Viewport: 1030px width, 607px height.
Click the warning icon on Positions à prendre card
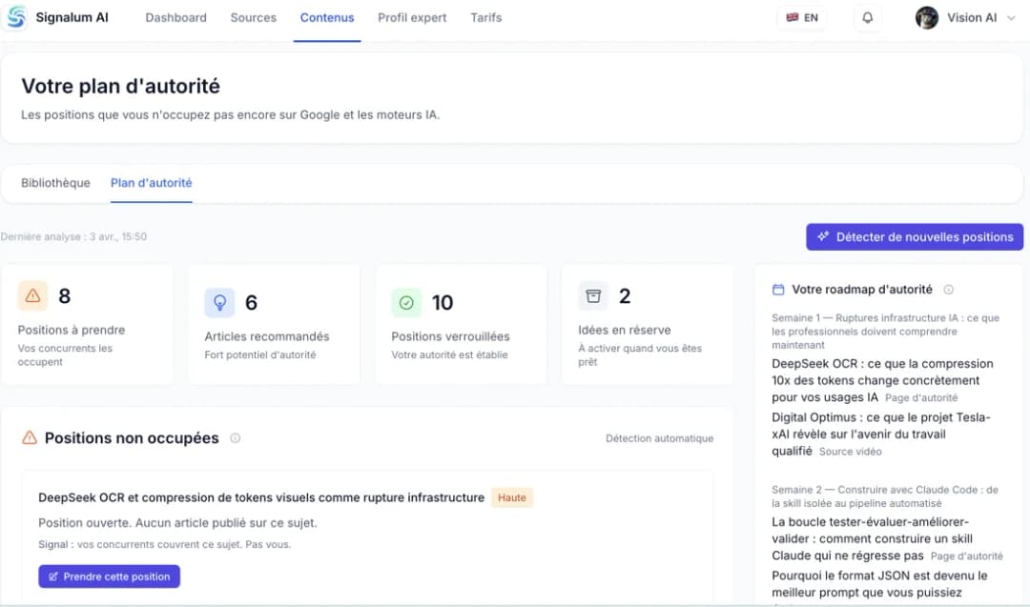pyautogui.click(x=32, y=296)
